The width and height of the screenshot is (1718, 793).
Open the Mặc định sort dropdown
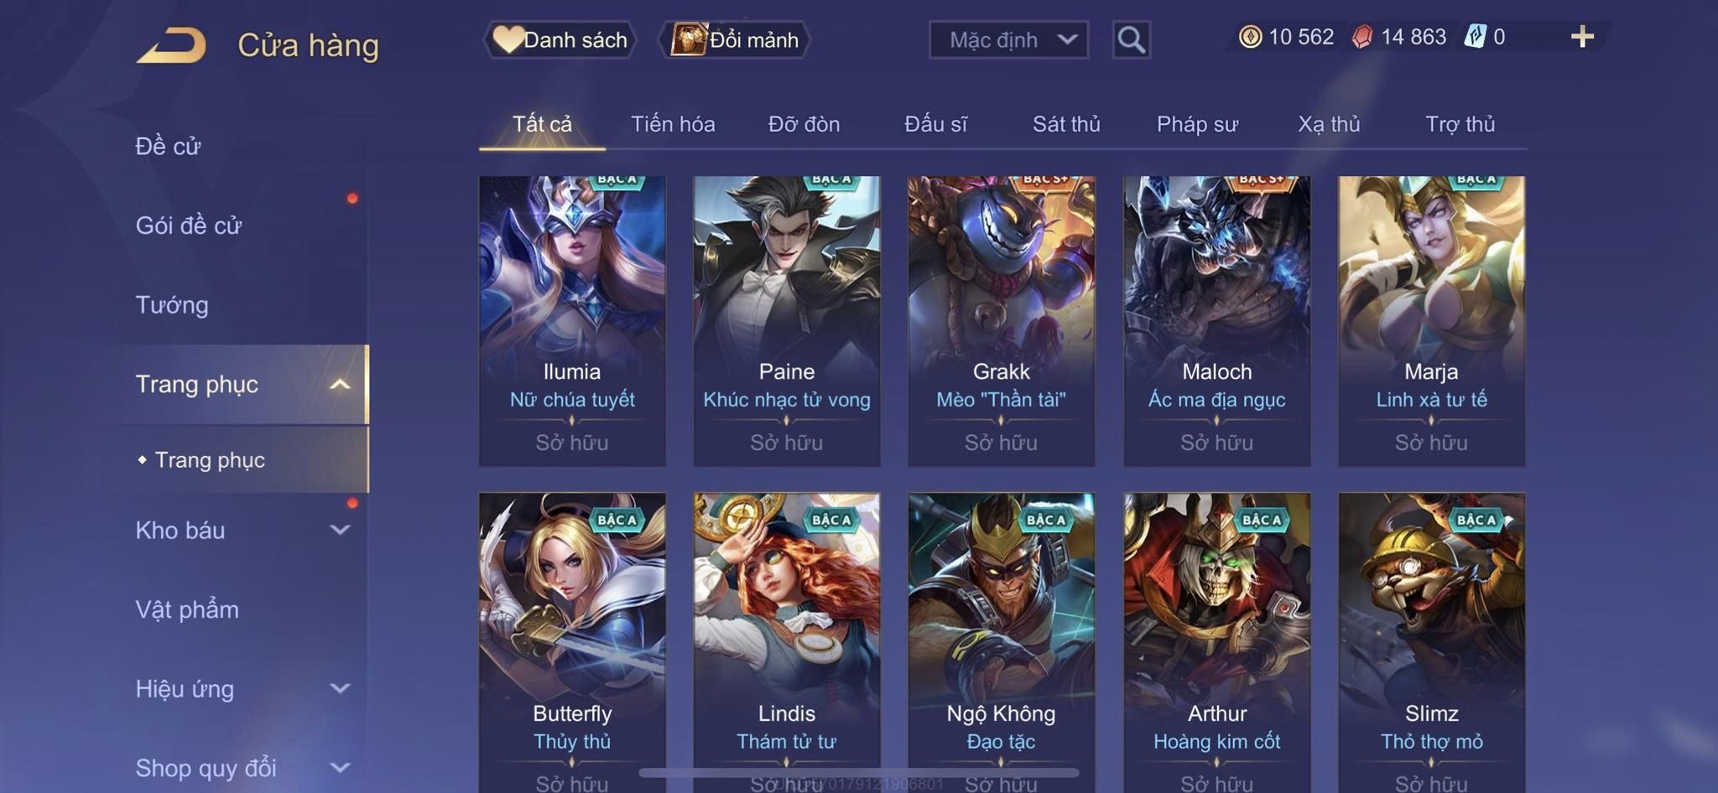tap(1008, 39)
